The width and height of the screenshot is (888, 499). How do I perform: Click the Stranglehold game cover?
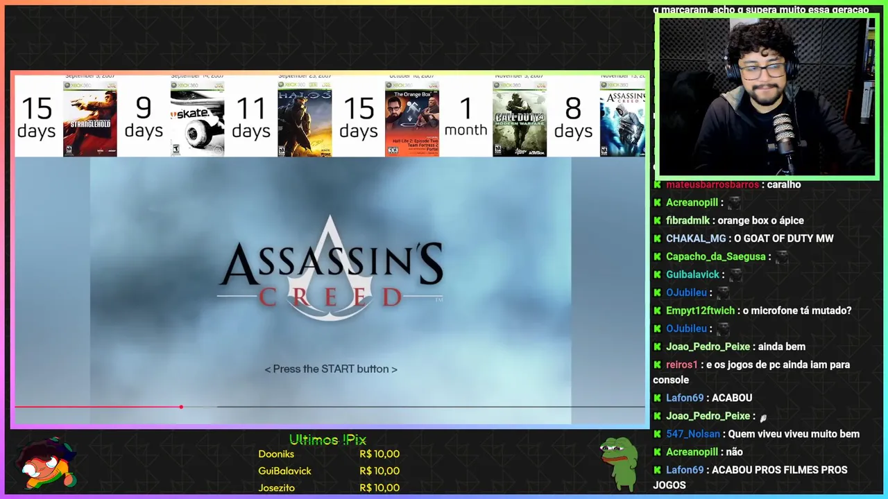[90, 119]
